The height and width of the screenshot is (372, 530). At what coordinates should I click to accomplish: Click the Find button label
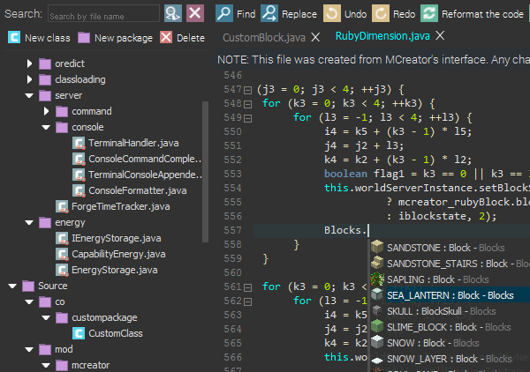246,14
